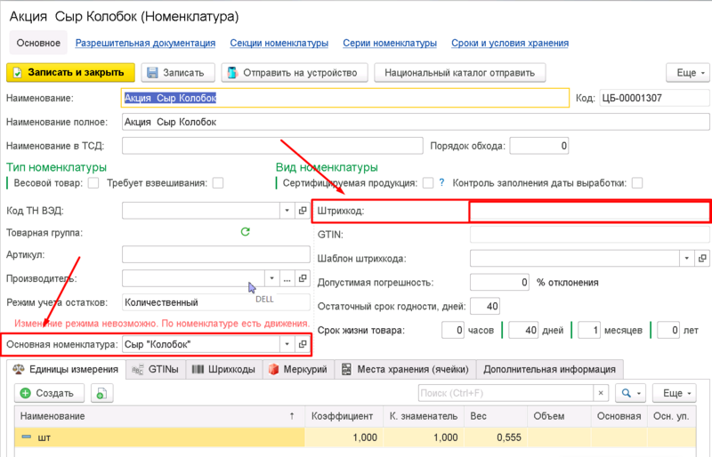This screenshot has width=712, height=457.
Task: Expand the Код ТН ВЭД dropdown
Action: 287,211
